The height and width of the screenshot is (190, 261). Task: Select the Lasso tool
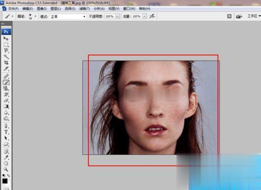coord(6,51)
